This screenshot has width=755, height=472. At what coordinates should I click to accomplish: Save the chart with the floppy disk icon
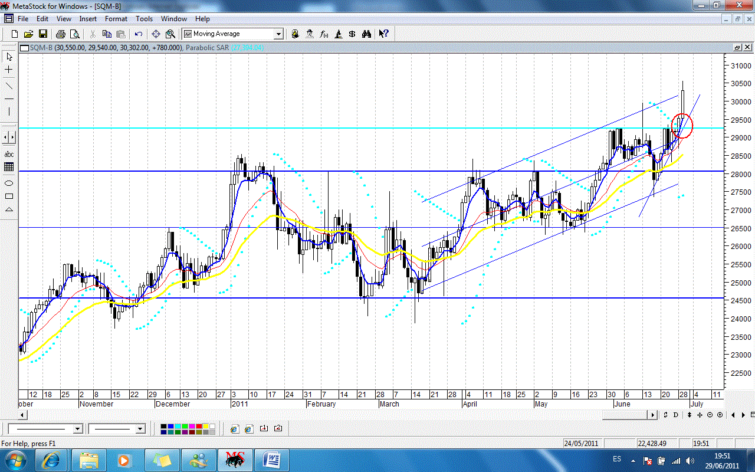point(42,34)
